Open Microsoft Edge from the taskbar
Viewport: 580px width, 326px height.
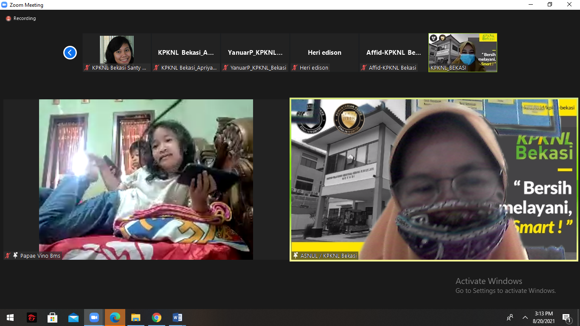[x=115, y=318]
